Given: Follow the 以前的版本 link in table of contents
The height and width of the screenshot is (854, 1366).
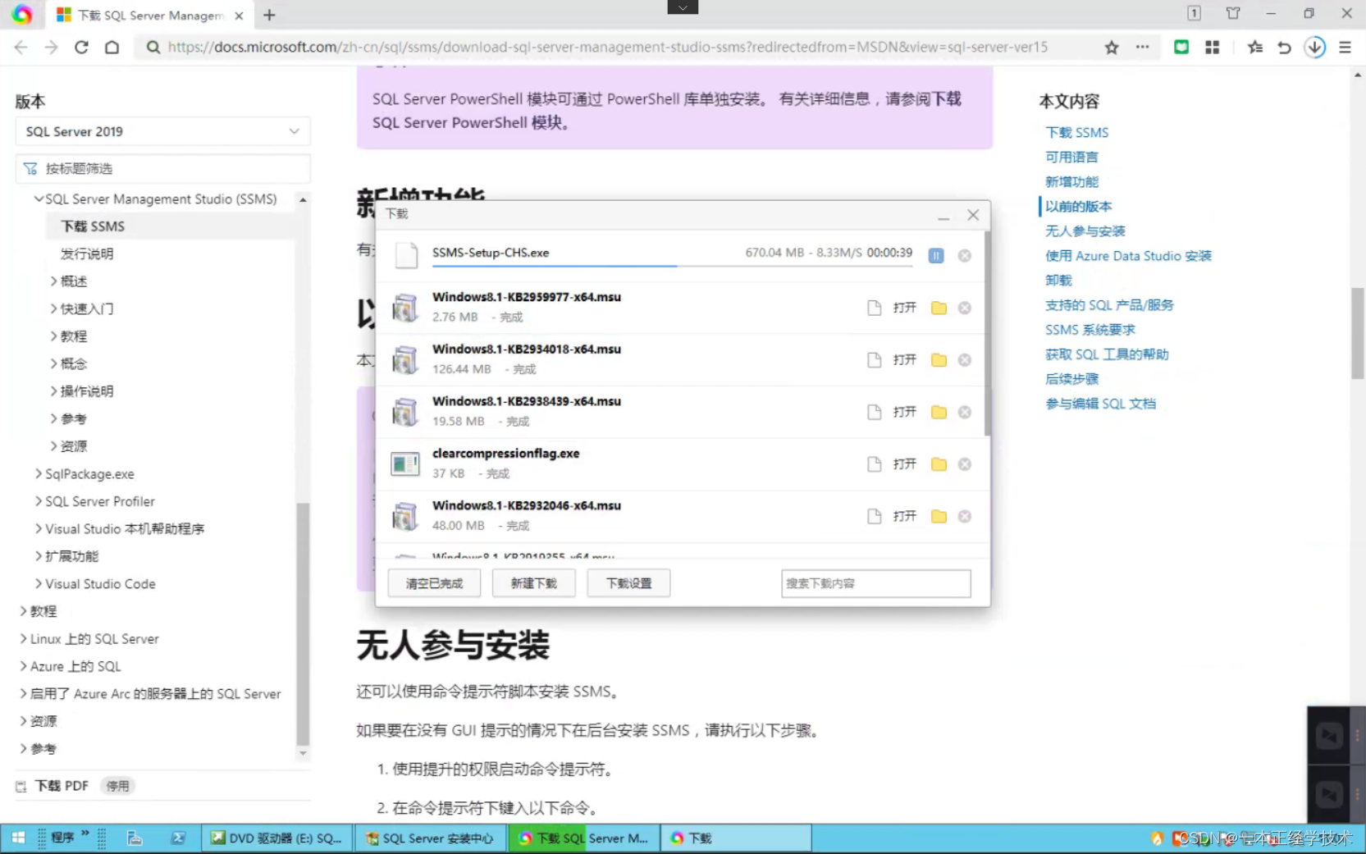Looking at the screenshot, I should click(x=1078, y=206).
